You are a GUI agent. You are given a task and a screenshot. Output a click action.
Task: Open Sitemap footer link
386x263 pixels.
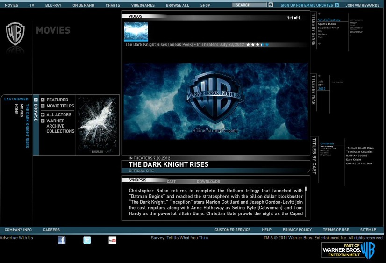pos(368,230)
